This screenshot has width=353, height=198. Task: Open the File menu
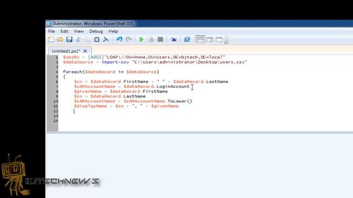tap(51, 31)
